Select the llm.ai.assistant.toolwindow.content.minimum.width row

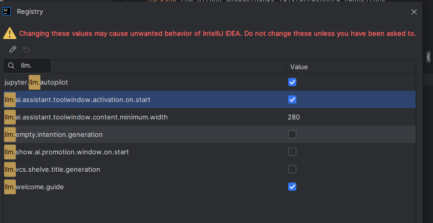[x=209, y=117]
